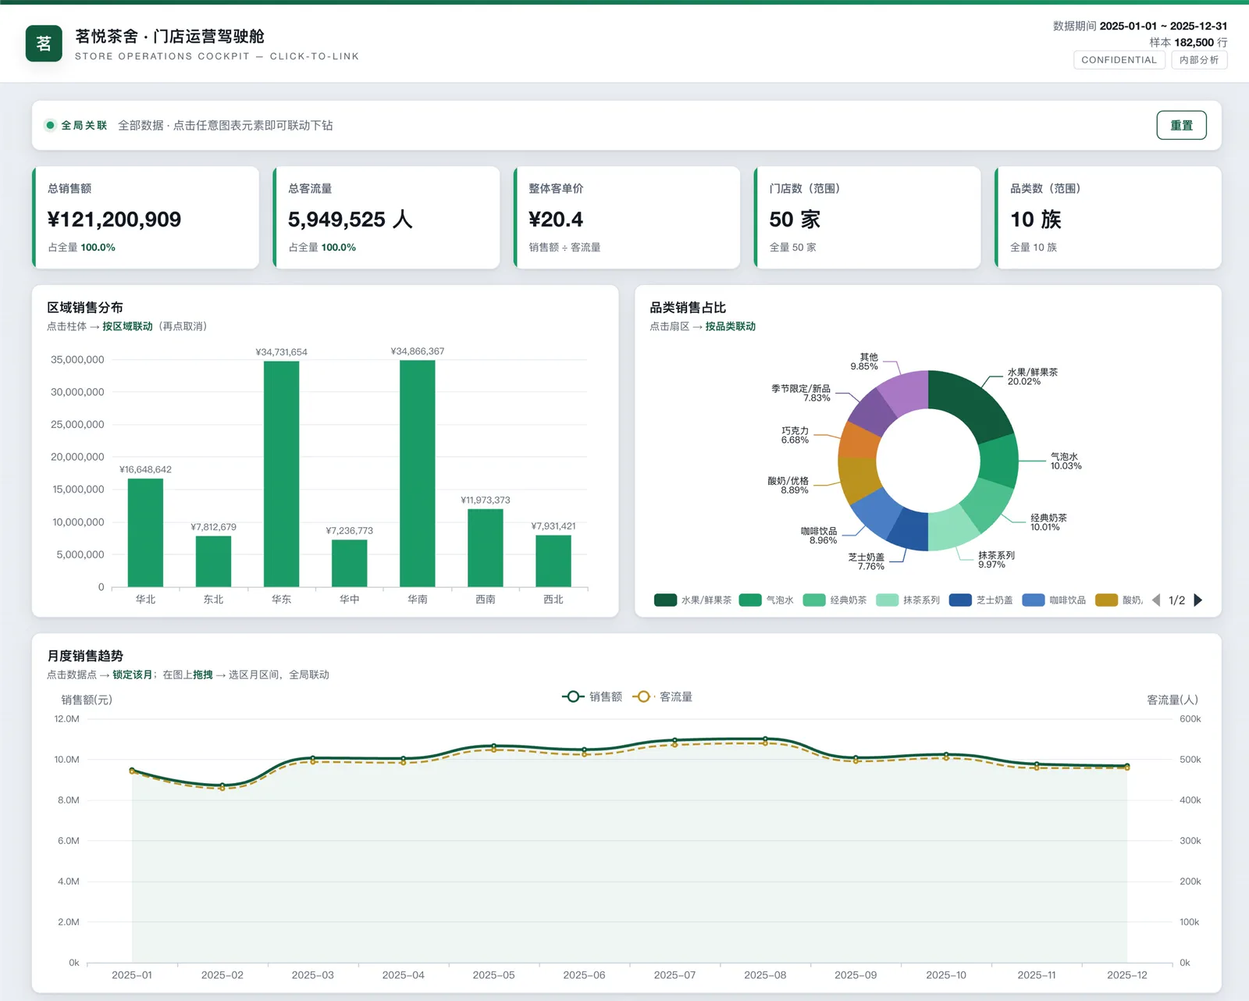Toggle 销售额 series in trend legend
Viewport: 1249px width, 1001px height.
click(592, 696)
